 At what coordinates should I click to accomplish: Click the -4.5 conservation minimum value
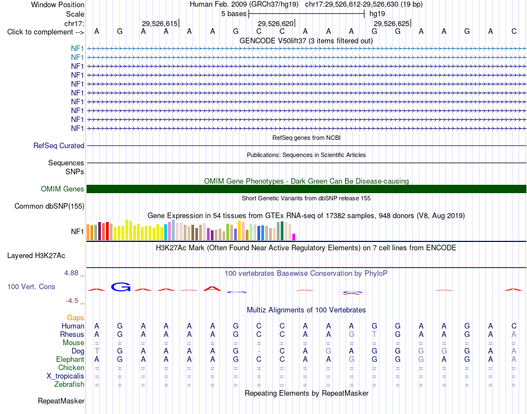(x=72, y=301)
